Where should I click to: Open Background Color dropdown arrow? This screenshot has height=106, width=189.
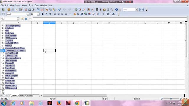tap(110, 14)
